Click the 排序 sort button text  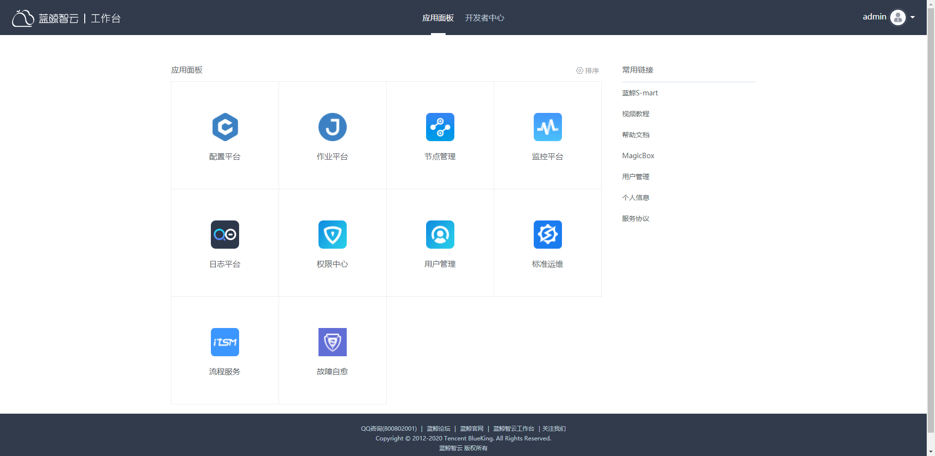point(592,71)
